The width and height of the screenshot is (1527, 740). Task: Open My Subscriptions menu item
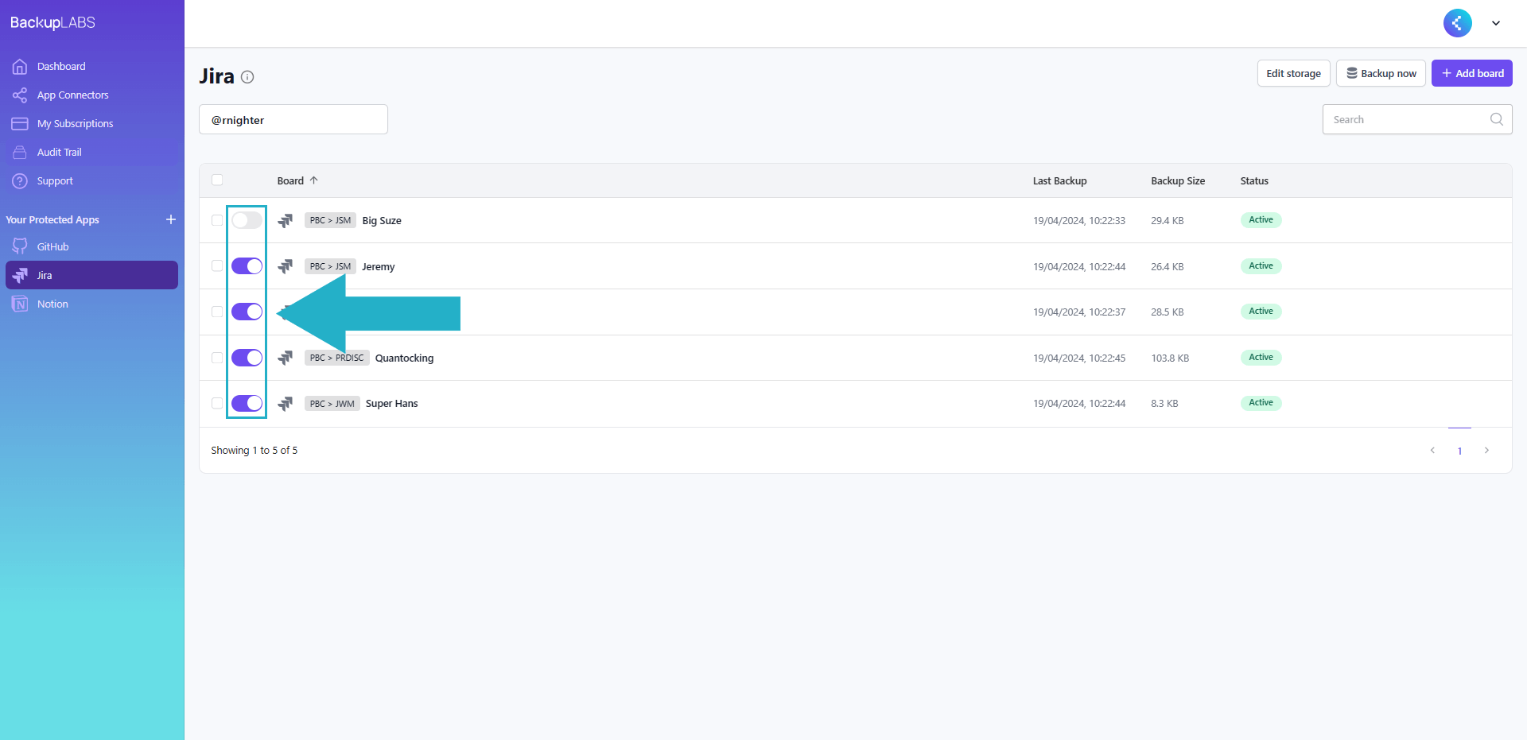(x=91, y=124)
